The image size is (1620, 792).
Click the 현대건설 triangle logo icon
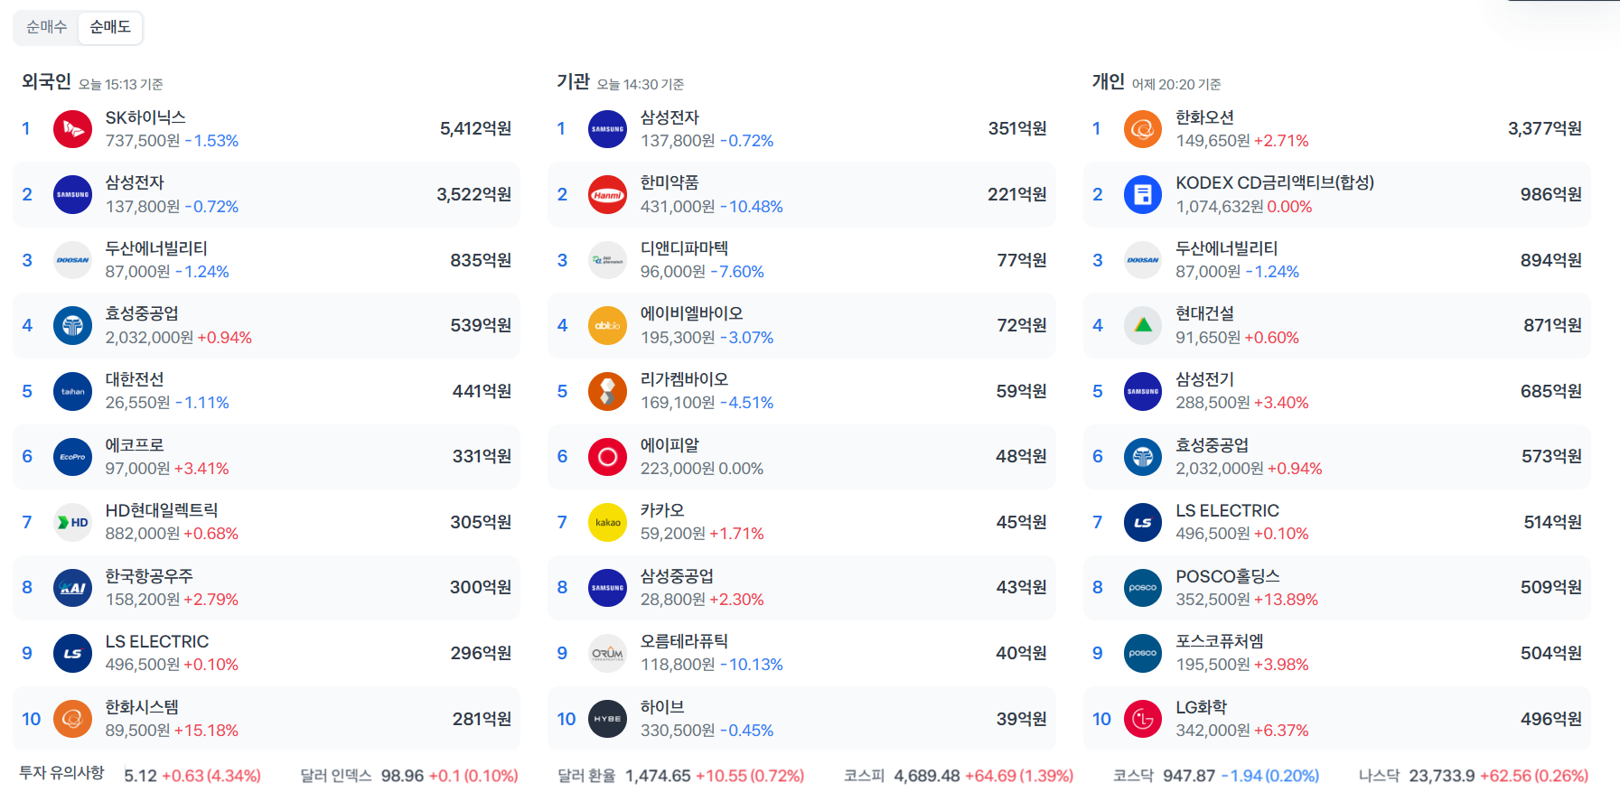pyautogui.click(x=1142, y=325)
